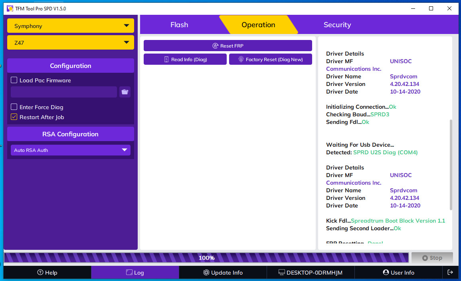Click the DESKTOP-0DRMHJM computer name item
Image resolution: width=461 pixels, height=281 pixels.
click(311, 273)
